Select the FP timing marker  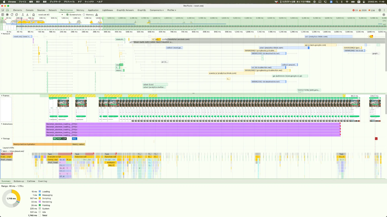click(54, 139)
